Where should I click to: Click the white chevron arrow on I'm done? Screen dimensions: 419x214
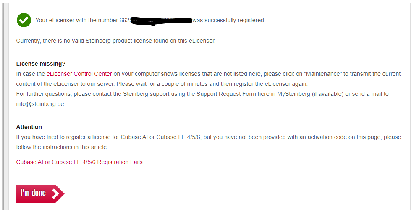click(x=55, y=193)
